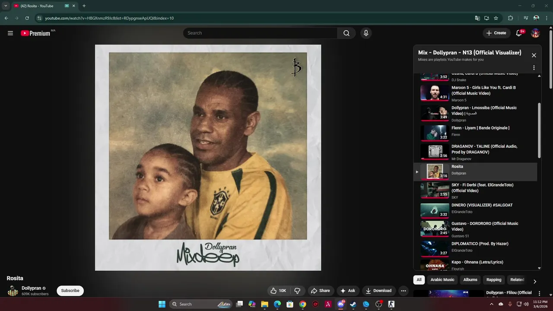Select the Arabic Music chip
553x311 pixels.
[x=442, y=280]
